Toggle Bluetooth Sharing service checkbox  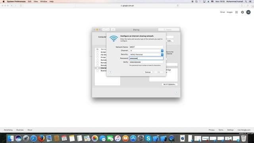pos(97,71)
